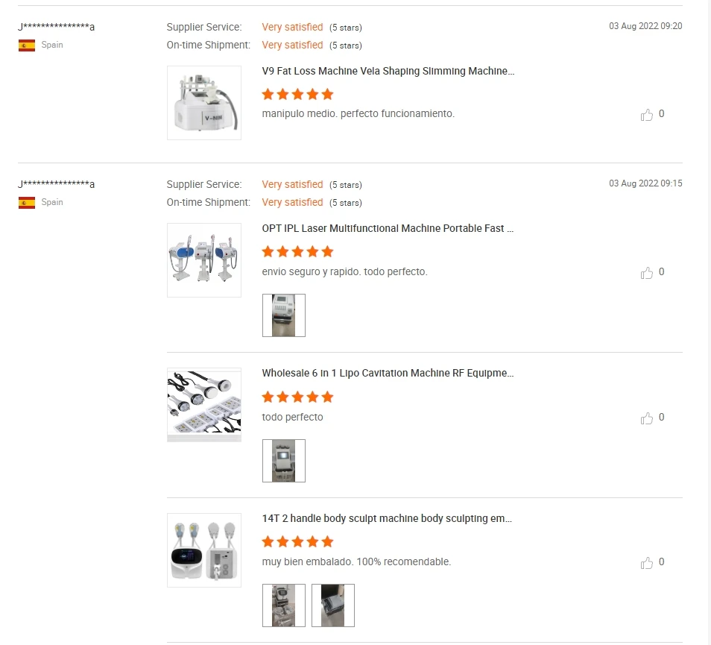View Lipo Cavitation Machine product image
711x645 pixels.
pos(204,405)
